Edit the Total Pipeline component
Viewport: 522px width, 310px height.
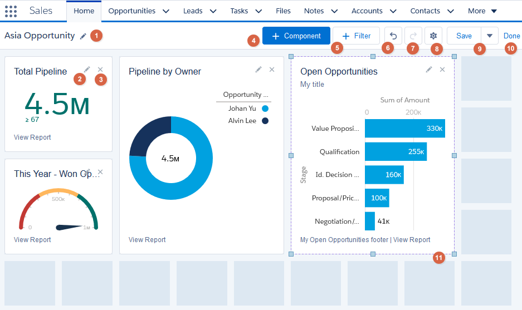[87, 69]
